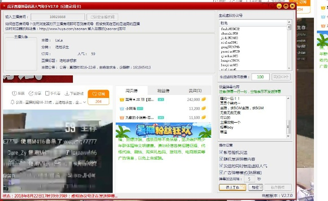Click the gold bean coin next to 11,100
The width and height of the screenshot is (328, 201).
pos(204,117)
